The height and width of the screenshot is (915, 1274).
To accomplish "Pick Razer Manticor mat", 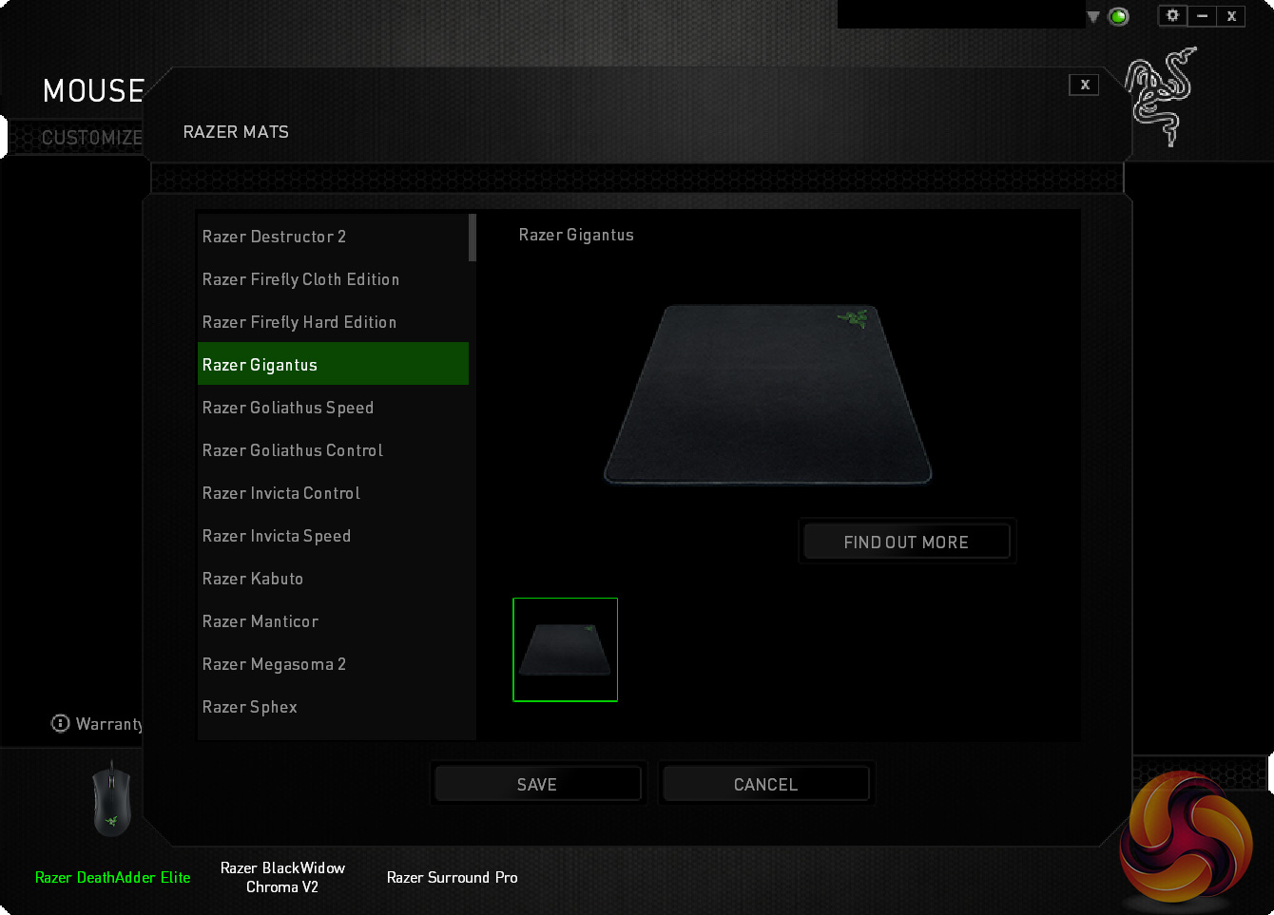I will coord(333,621).
